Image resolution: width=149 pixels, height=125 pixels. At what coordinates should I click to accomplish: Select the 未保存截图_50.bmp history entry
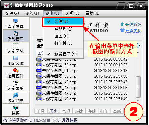[x=82, y=76]
